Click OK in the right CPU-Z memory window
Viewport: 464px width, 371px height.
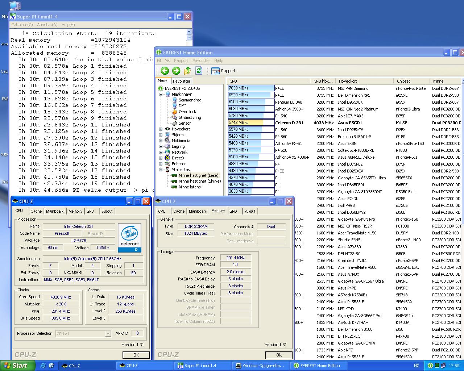(279, 355)
